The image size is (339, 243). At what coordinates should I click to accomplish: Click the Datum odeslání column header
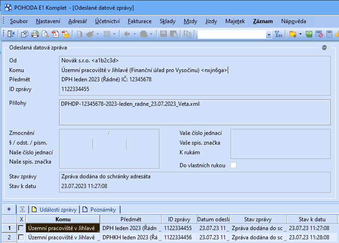213,219
